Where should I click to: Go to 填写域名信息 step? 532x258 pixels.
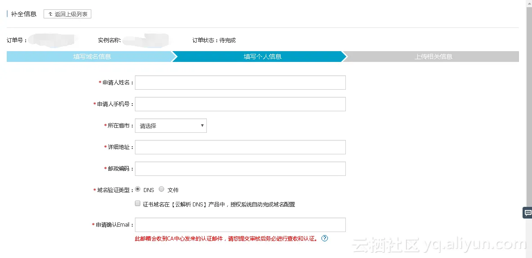point(92,57)
